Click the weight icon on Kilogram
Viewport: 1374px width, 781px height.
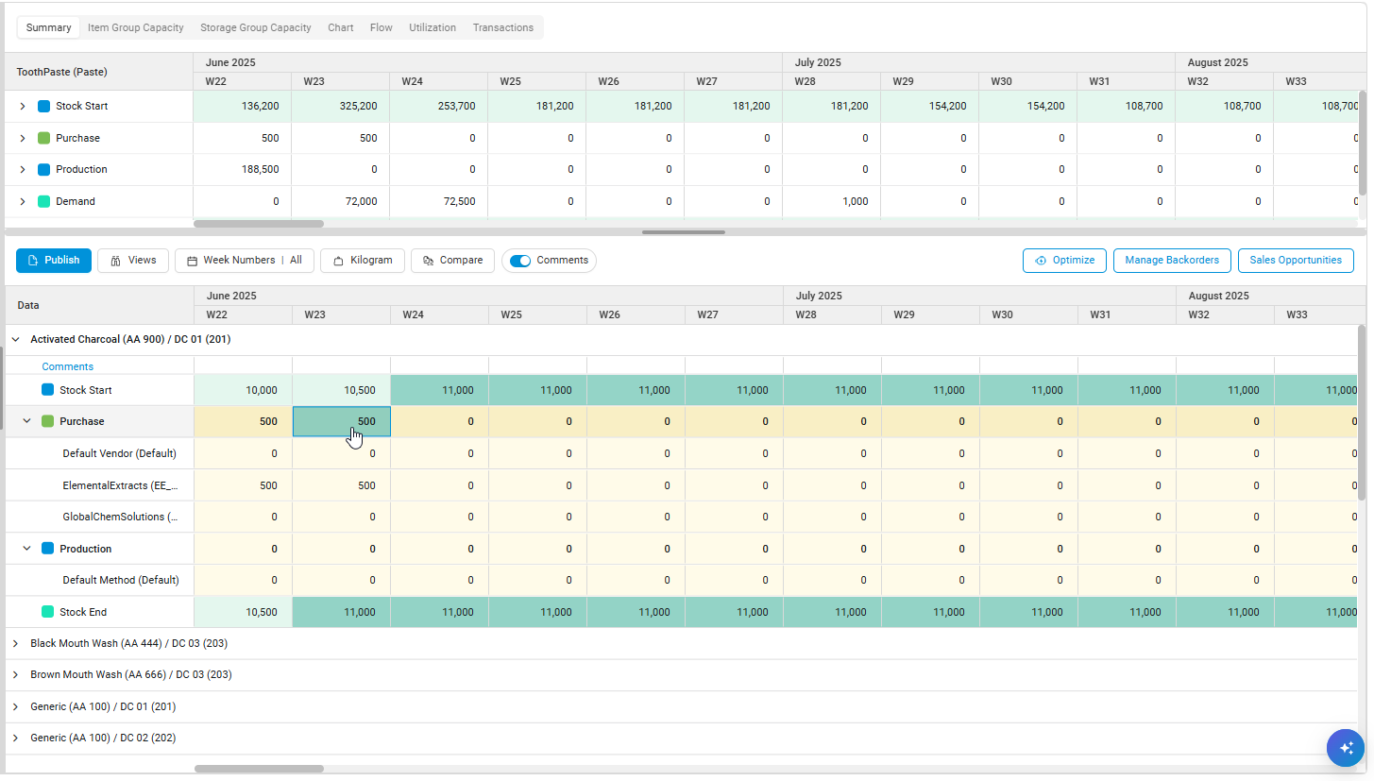click(338, 261)
